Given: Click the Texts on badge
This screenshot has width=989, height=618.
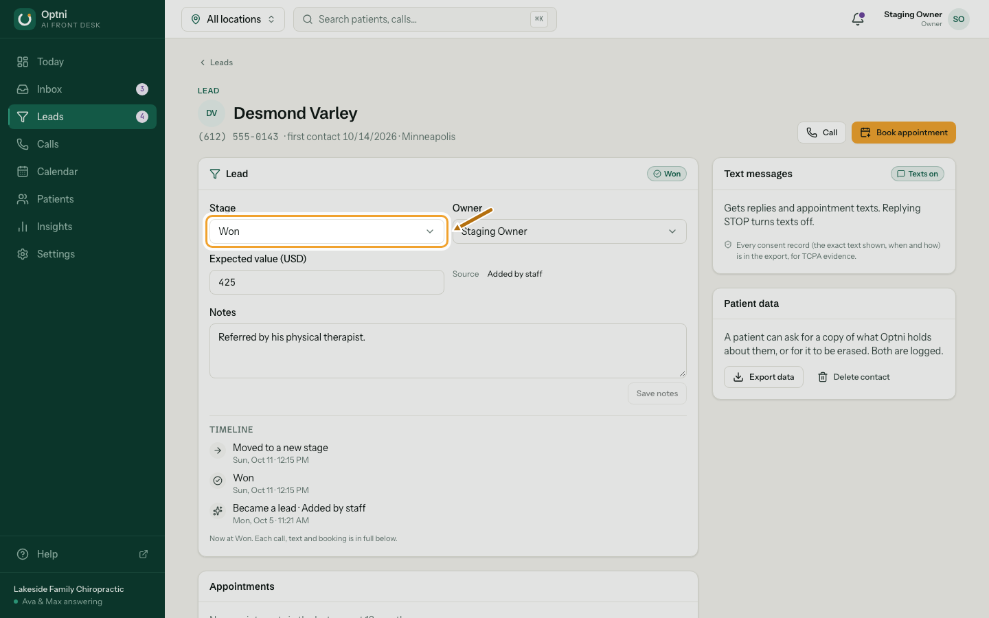Looking at the screenshot, I should pos(918,174).
